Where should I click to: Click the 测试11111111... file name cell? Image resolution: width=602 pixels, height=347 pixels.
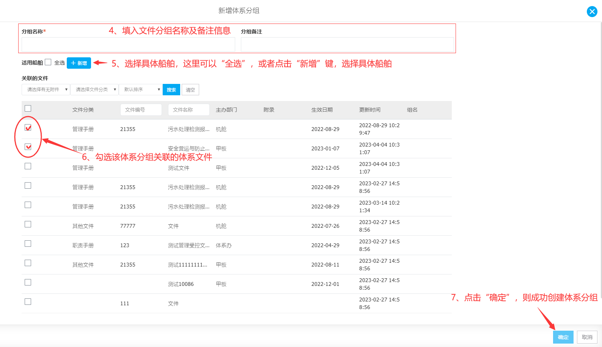point(188,265)
